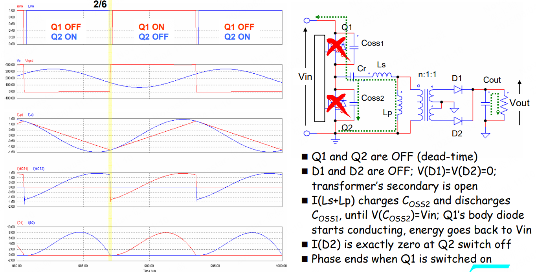Click the 2/6 phase label above the plots
This screenshot has width=536, height=272.
(x=100, y=4)
